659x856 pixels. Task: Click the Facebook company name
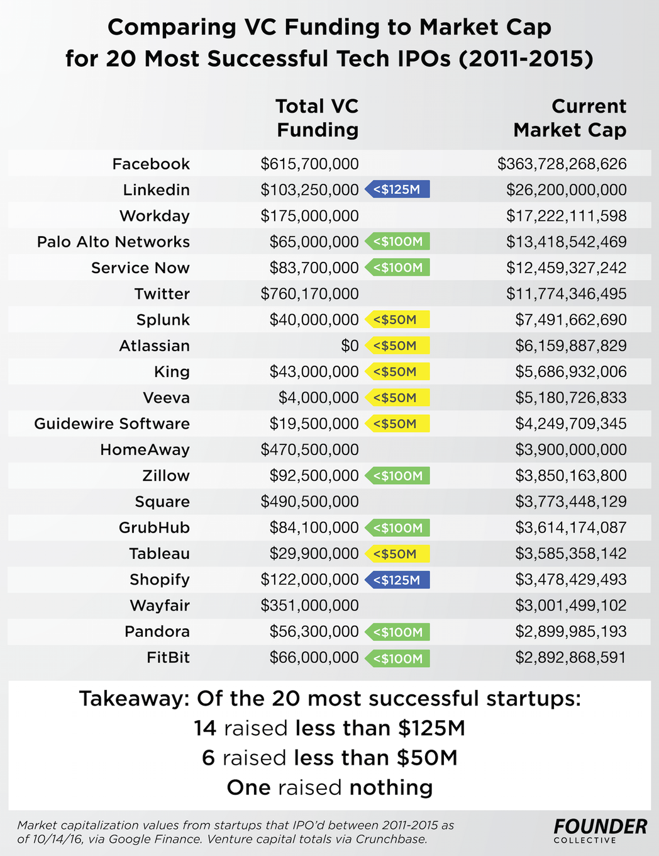coord(151,164)
